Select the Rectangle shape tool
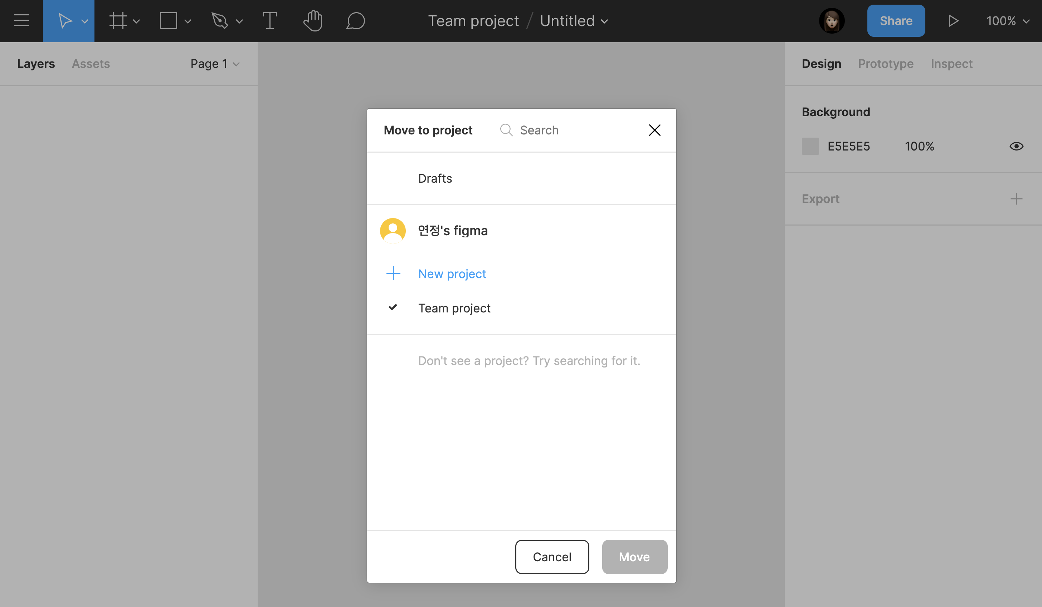The width and height of the screenshot is (1042, 607). tap(168, 21)
